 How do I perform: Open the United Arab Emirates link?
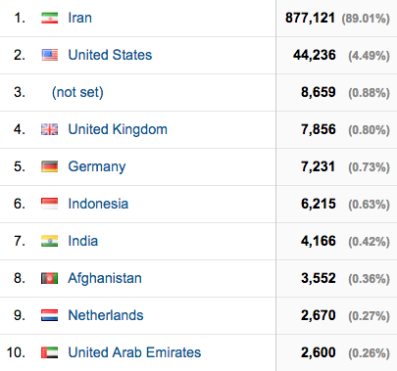pyautogui.click(x=134, y=352)
